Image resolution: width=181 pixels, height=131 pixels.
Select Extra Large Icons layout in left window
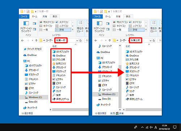point(47,22)
